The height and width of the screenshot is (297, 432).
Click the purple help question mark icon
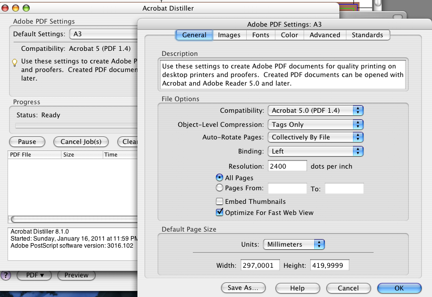(x=6, y=275)
